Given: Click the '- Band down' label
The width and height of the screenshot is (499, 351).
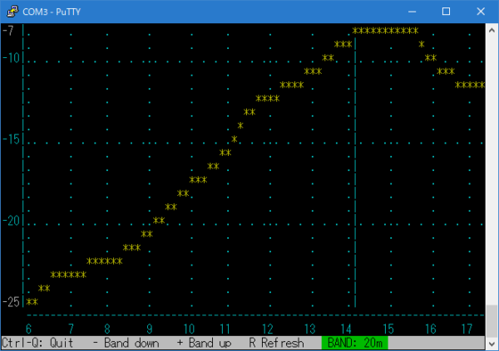Looking at the screenshot, I should 126,342.
